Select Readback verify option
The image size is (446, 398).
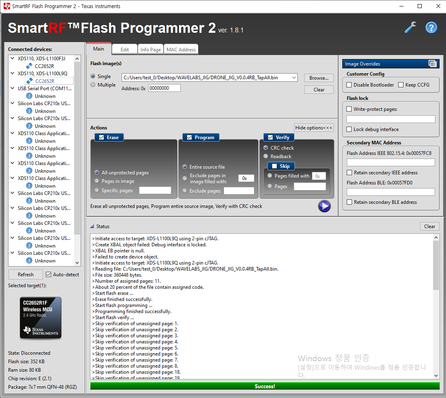pos(266,156)
